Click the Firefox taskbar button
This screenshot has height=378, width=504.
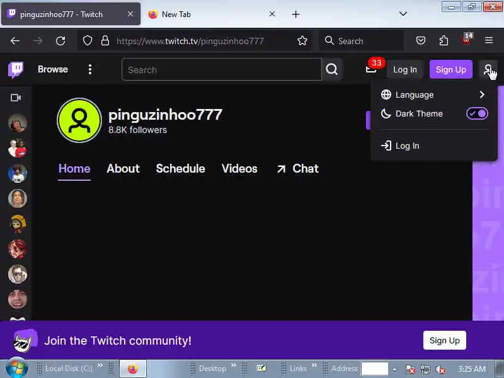pyautogui.click(x=133, y=369)
